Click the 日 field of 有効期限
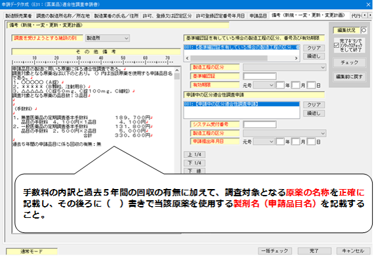The width and height of the screenshot is (374, 256). point(311,85)
